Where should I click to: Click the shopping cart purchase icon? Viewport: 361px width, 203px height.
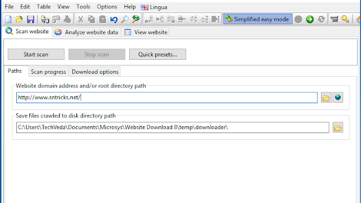pyautogui.click(x=334, y=19)
